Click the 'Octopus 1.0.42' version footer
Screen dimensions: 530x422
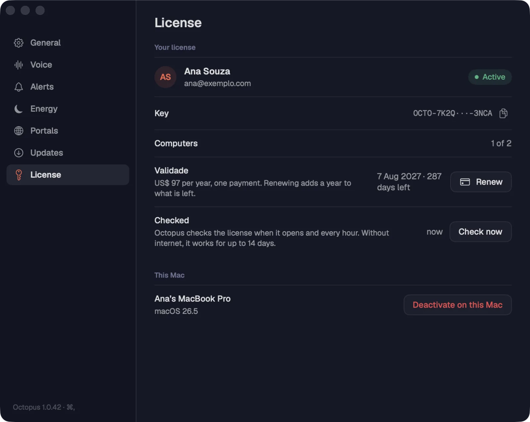(x=44, y=407)
